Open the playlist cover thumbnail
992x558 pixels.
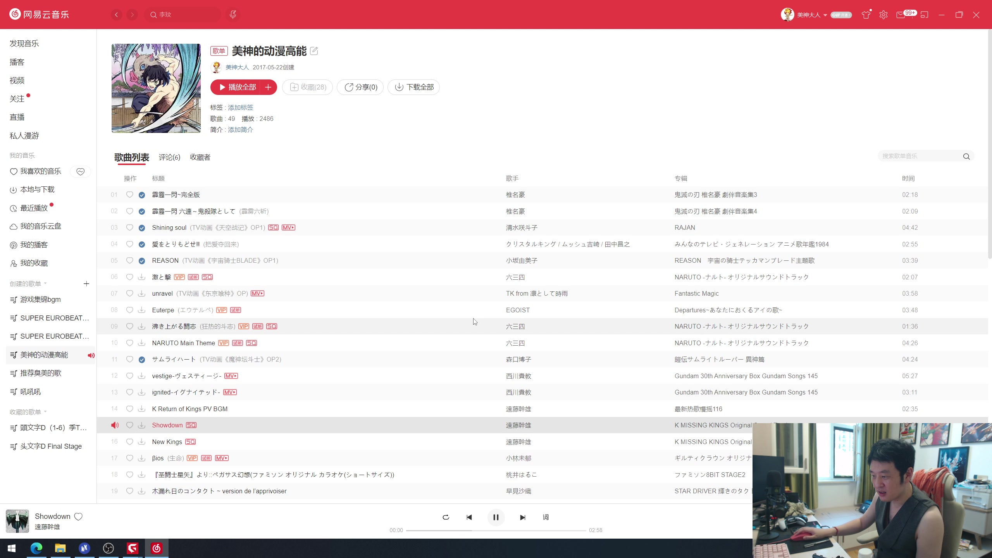click(x=156, y=88)
